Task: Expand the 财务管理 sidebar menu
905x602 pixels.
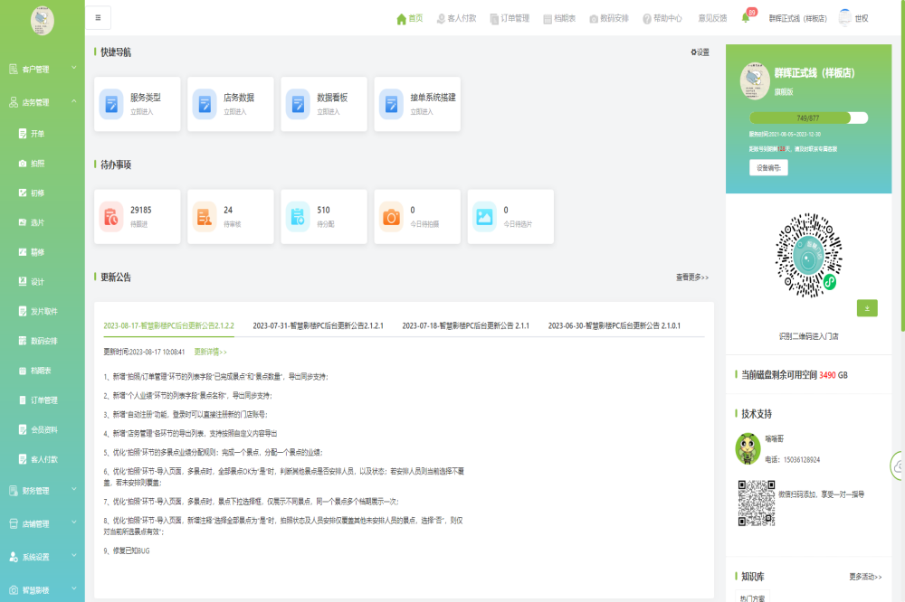Action: point(42,491)
